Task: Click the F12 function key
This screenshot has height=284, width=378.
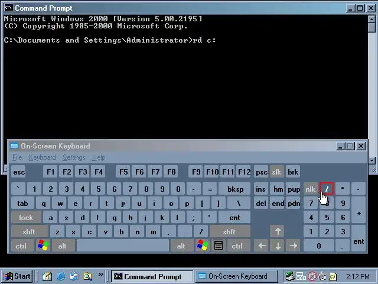Action: (x=244, y=172)
